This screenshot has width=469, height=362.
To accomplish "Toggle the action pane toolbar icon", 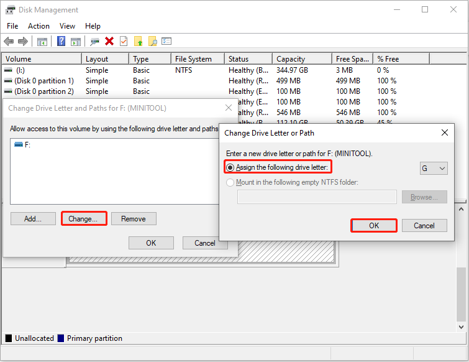I will click(x=76, y=42).
